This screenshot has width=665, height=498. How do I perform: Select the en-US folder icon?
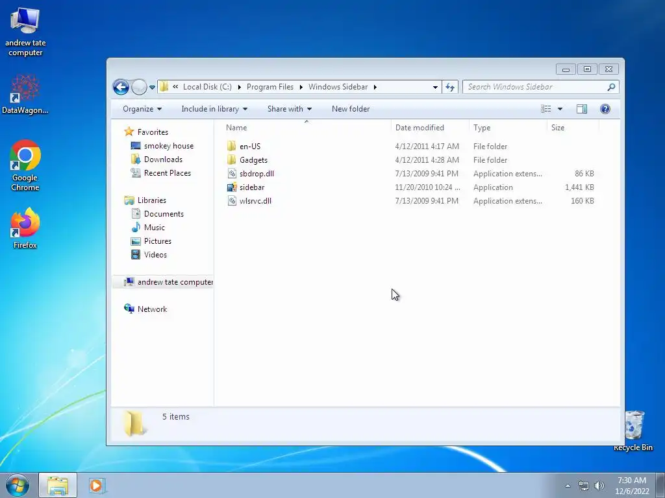coord(232,146)
